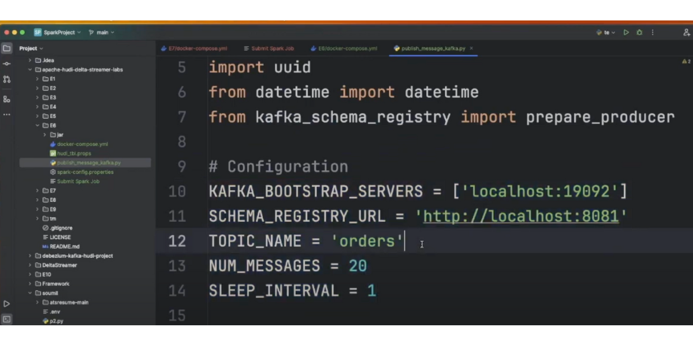
Task: Expand the debezium-kafka-hudi-project folder
Action: pyautogui.click(x=31, y=255)
